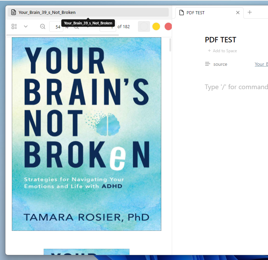Open the underlined source link Your B…
Image resolution: width=268 pixels, height=260 pixels.
click(x=261, y=64)
